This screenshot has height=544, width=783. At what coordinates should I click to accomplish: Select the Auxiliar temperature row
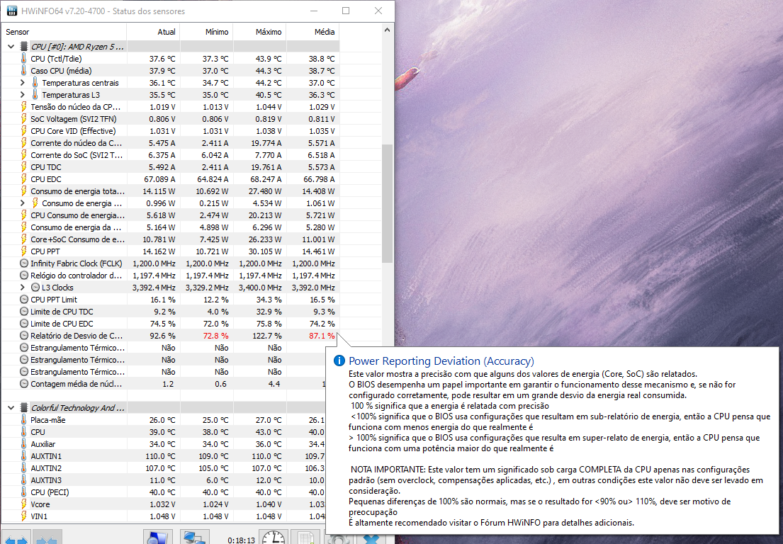tap(164, 444)
